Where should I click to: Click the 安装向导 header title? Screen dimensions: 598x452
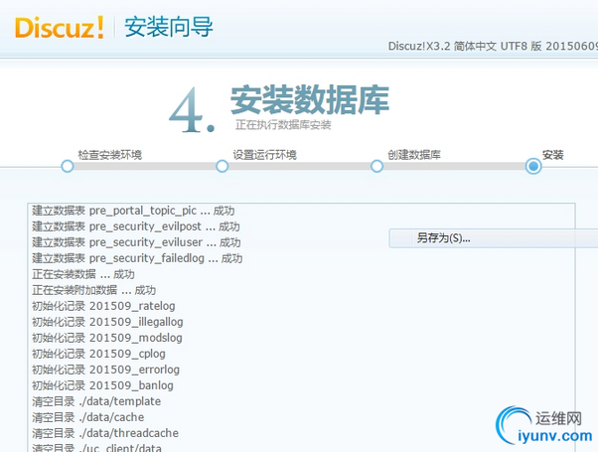pos(169,27)
